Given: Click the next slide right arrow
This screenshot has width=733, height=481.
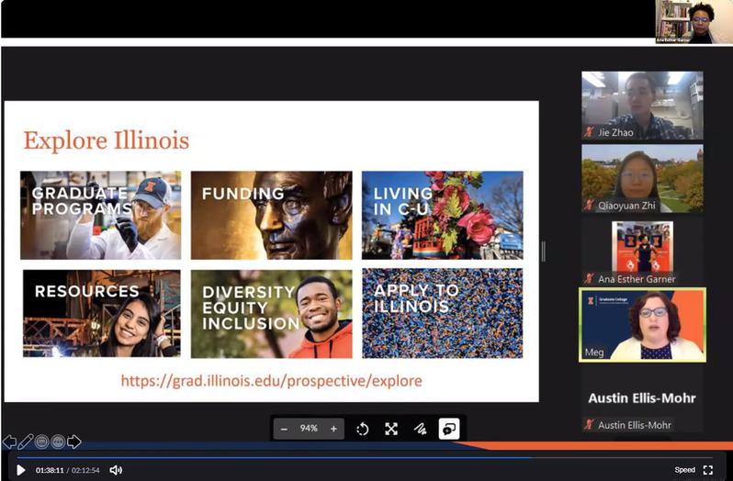Looking at the screenshot, I should click(74, 442).
